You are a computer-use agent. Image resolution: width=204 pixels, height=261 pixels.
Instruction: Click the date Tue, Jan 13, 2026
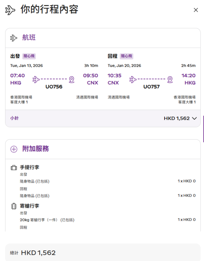coord(27,66)
